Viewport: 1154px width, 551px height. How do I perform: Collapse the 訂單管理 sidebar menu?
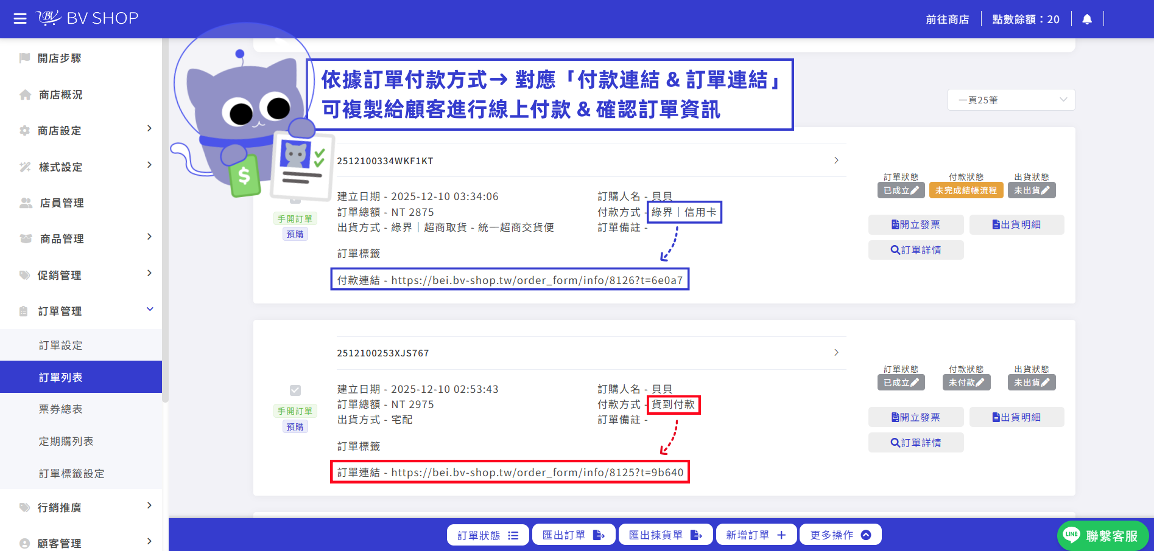pyautogui.click(x=150, y=309)
